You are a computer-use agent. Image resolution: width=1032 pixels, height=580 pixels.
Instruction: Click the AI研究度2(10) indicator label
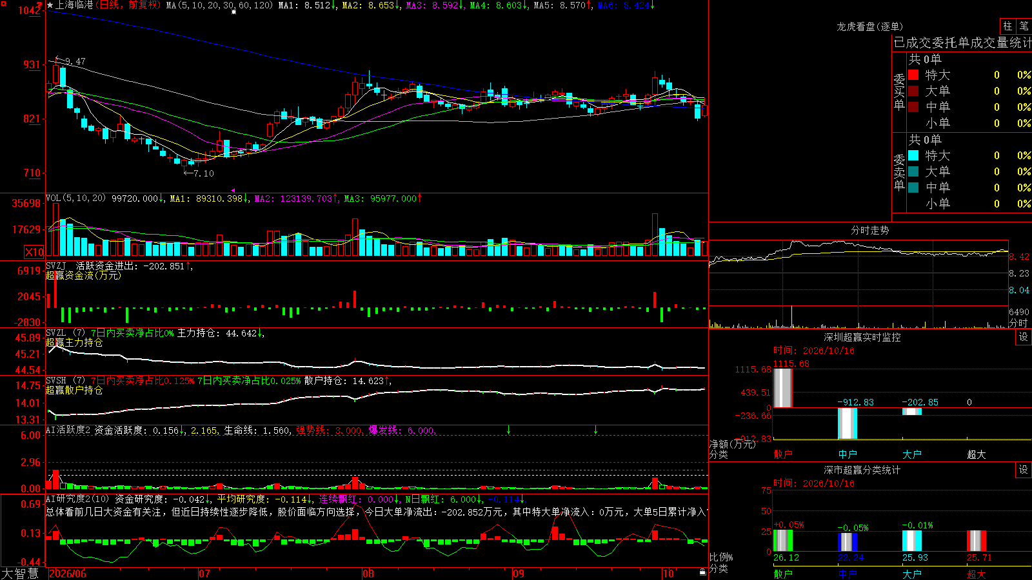click(78, 499)
